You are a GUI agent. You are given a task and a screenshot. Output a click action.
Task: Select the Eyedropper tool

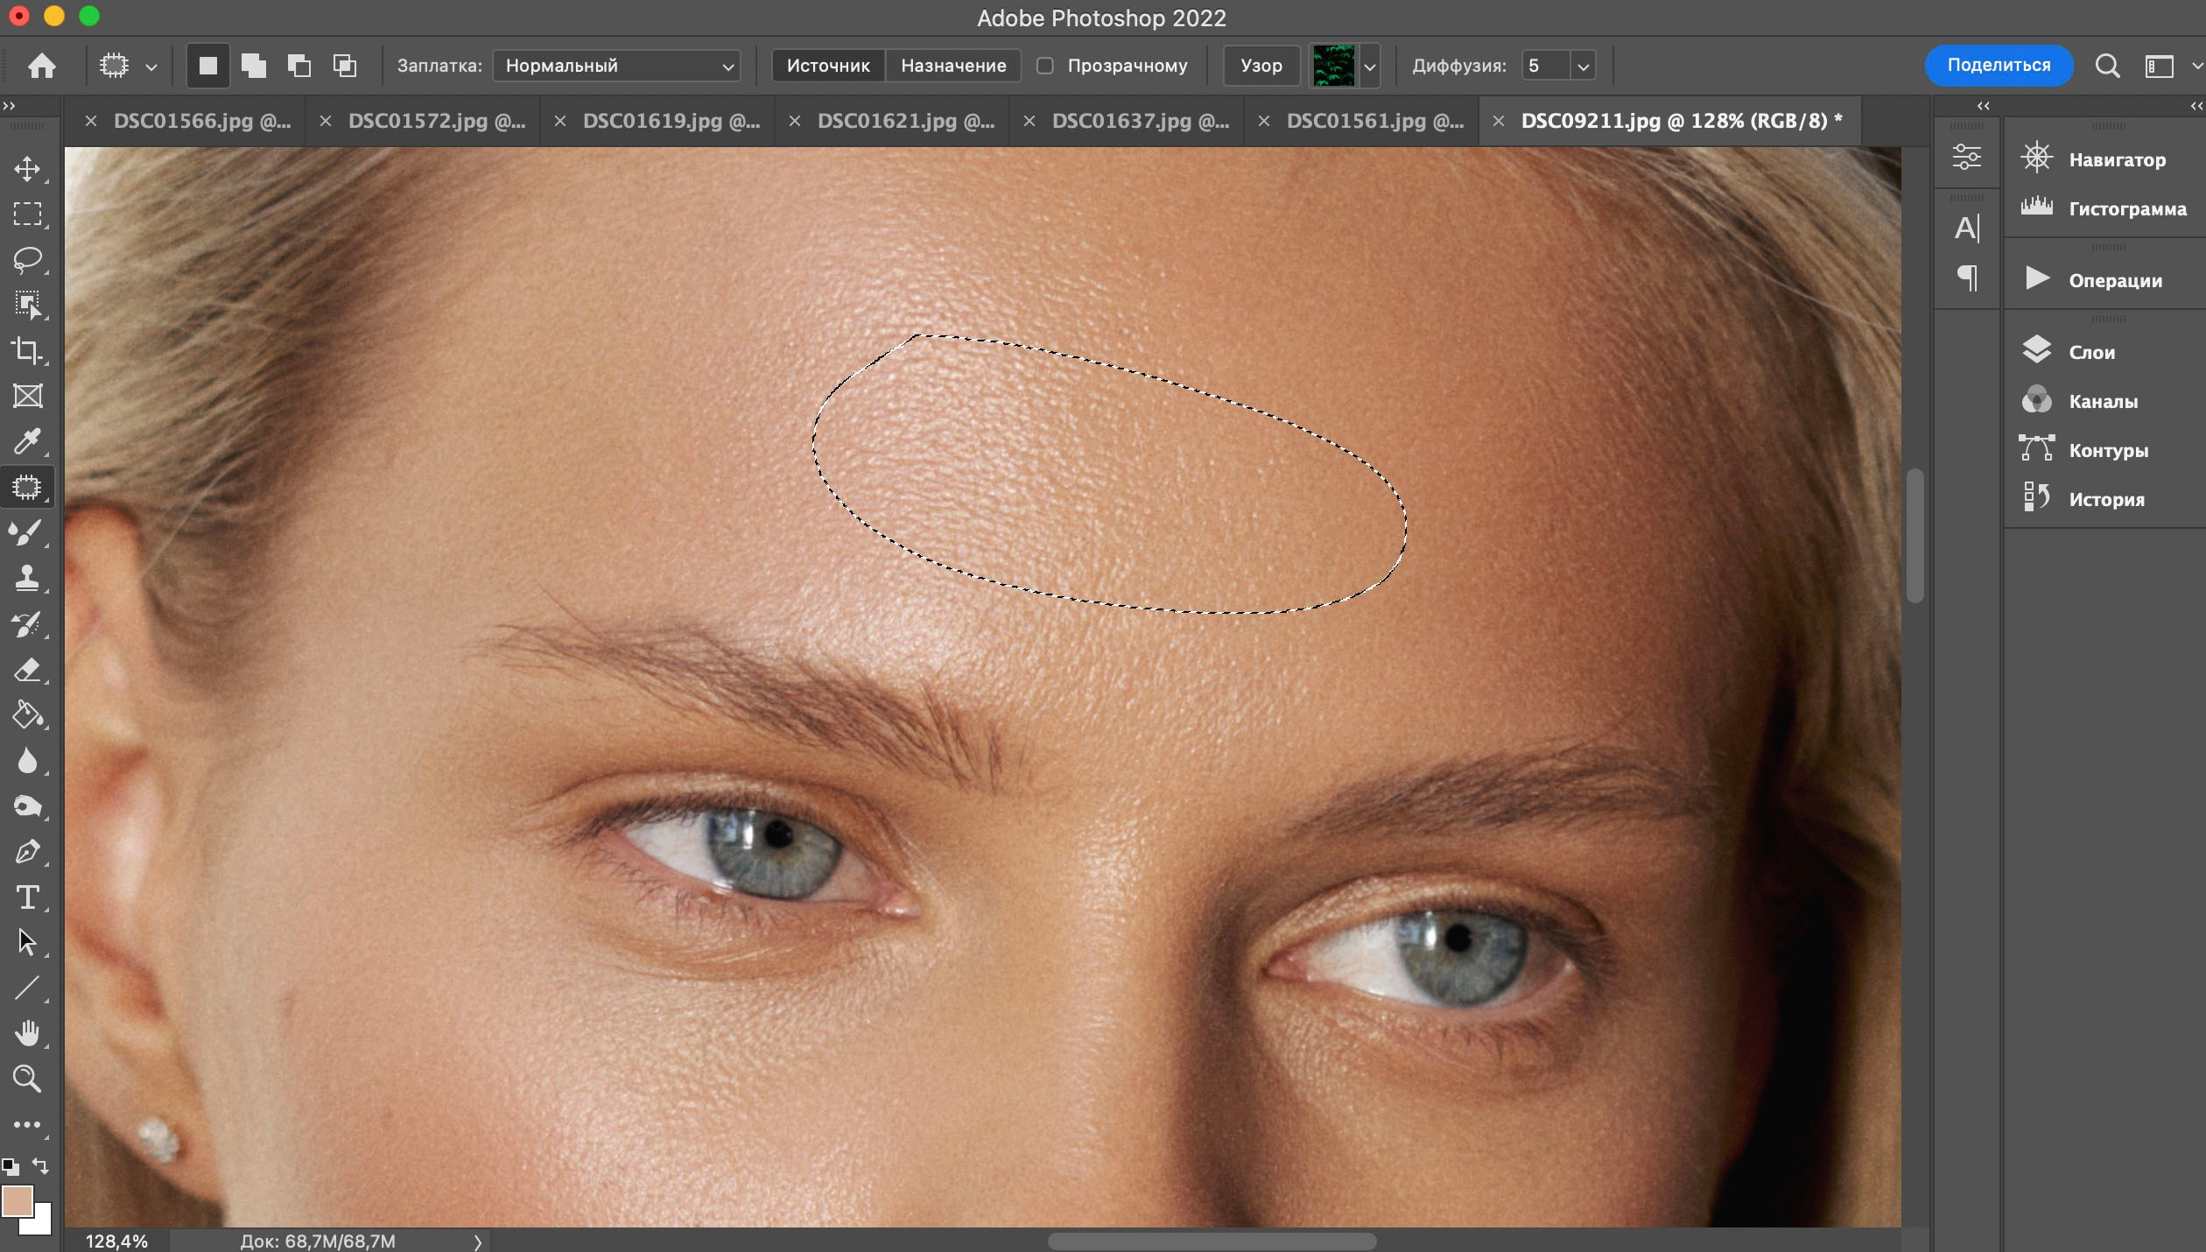pyautogui.click(x=27, y=442)
